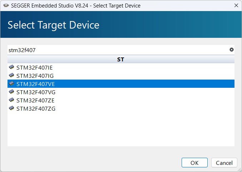Choose the STM32F407ZG device
242x172 pixels.
[x=36, y=108]
